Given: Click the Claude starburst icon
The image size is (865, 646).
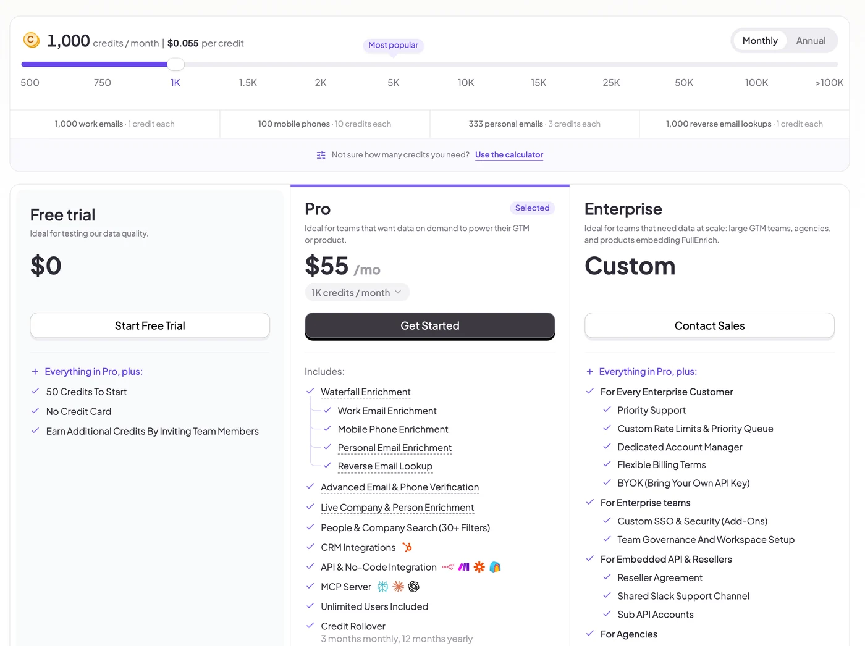Looking at the screenshot, I should [399, 587].
